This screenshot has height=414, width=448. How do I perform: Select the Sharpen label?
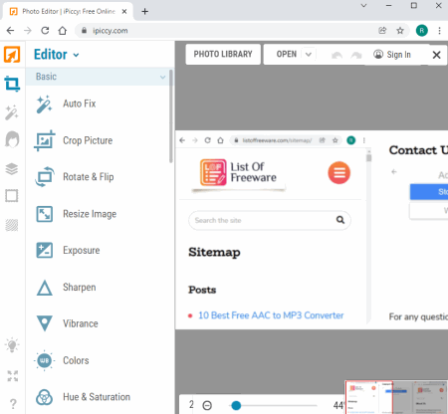(x=80, y=288)
